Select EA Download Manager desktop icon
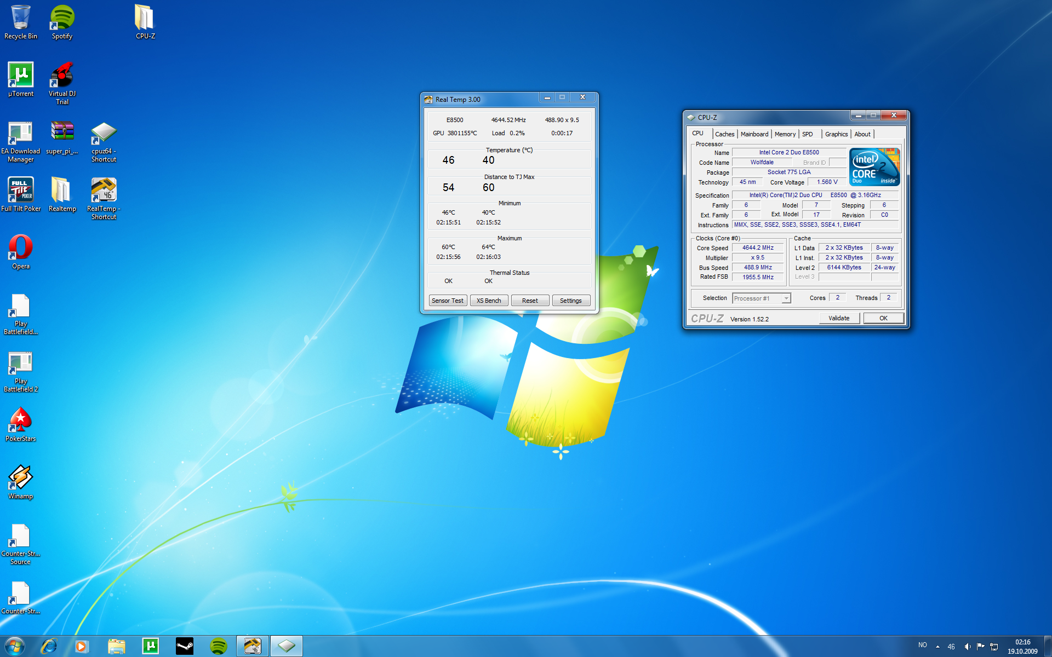This screenshot has width=1052, height=657. point(21,142)
